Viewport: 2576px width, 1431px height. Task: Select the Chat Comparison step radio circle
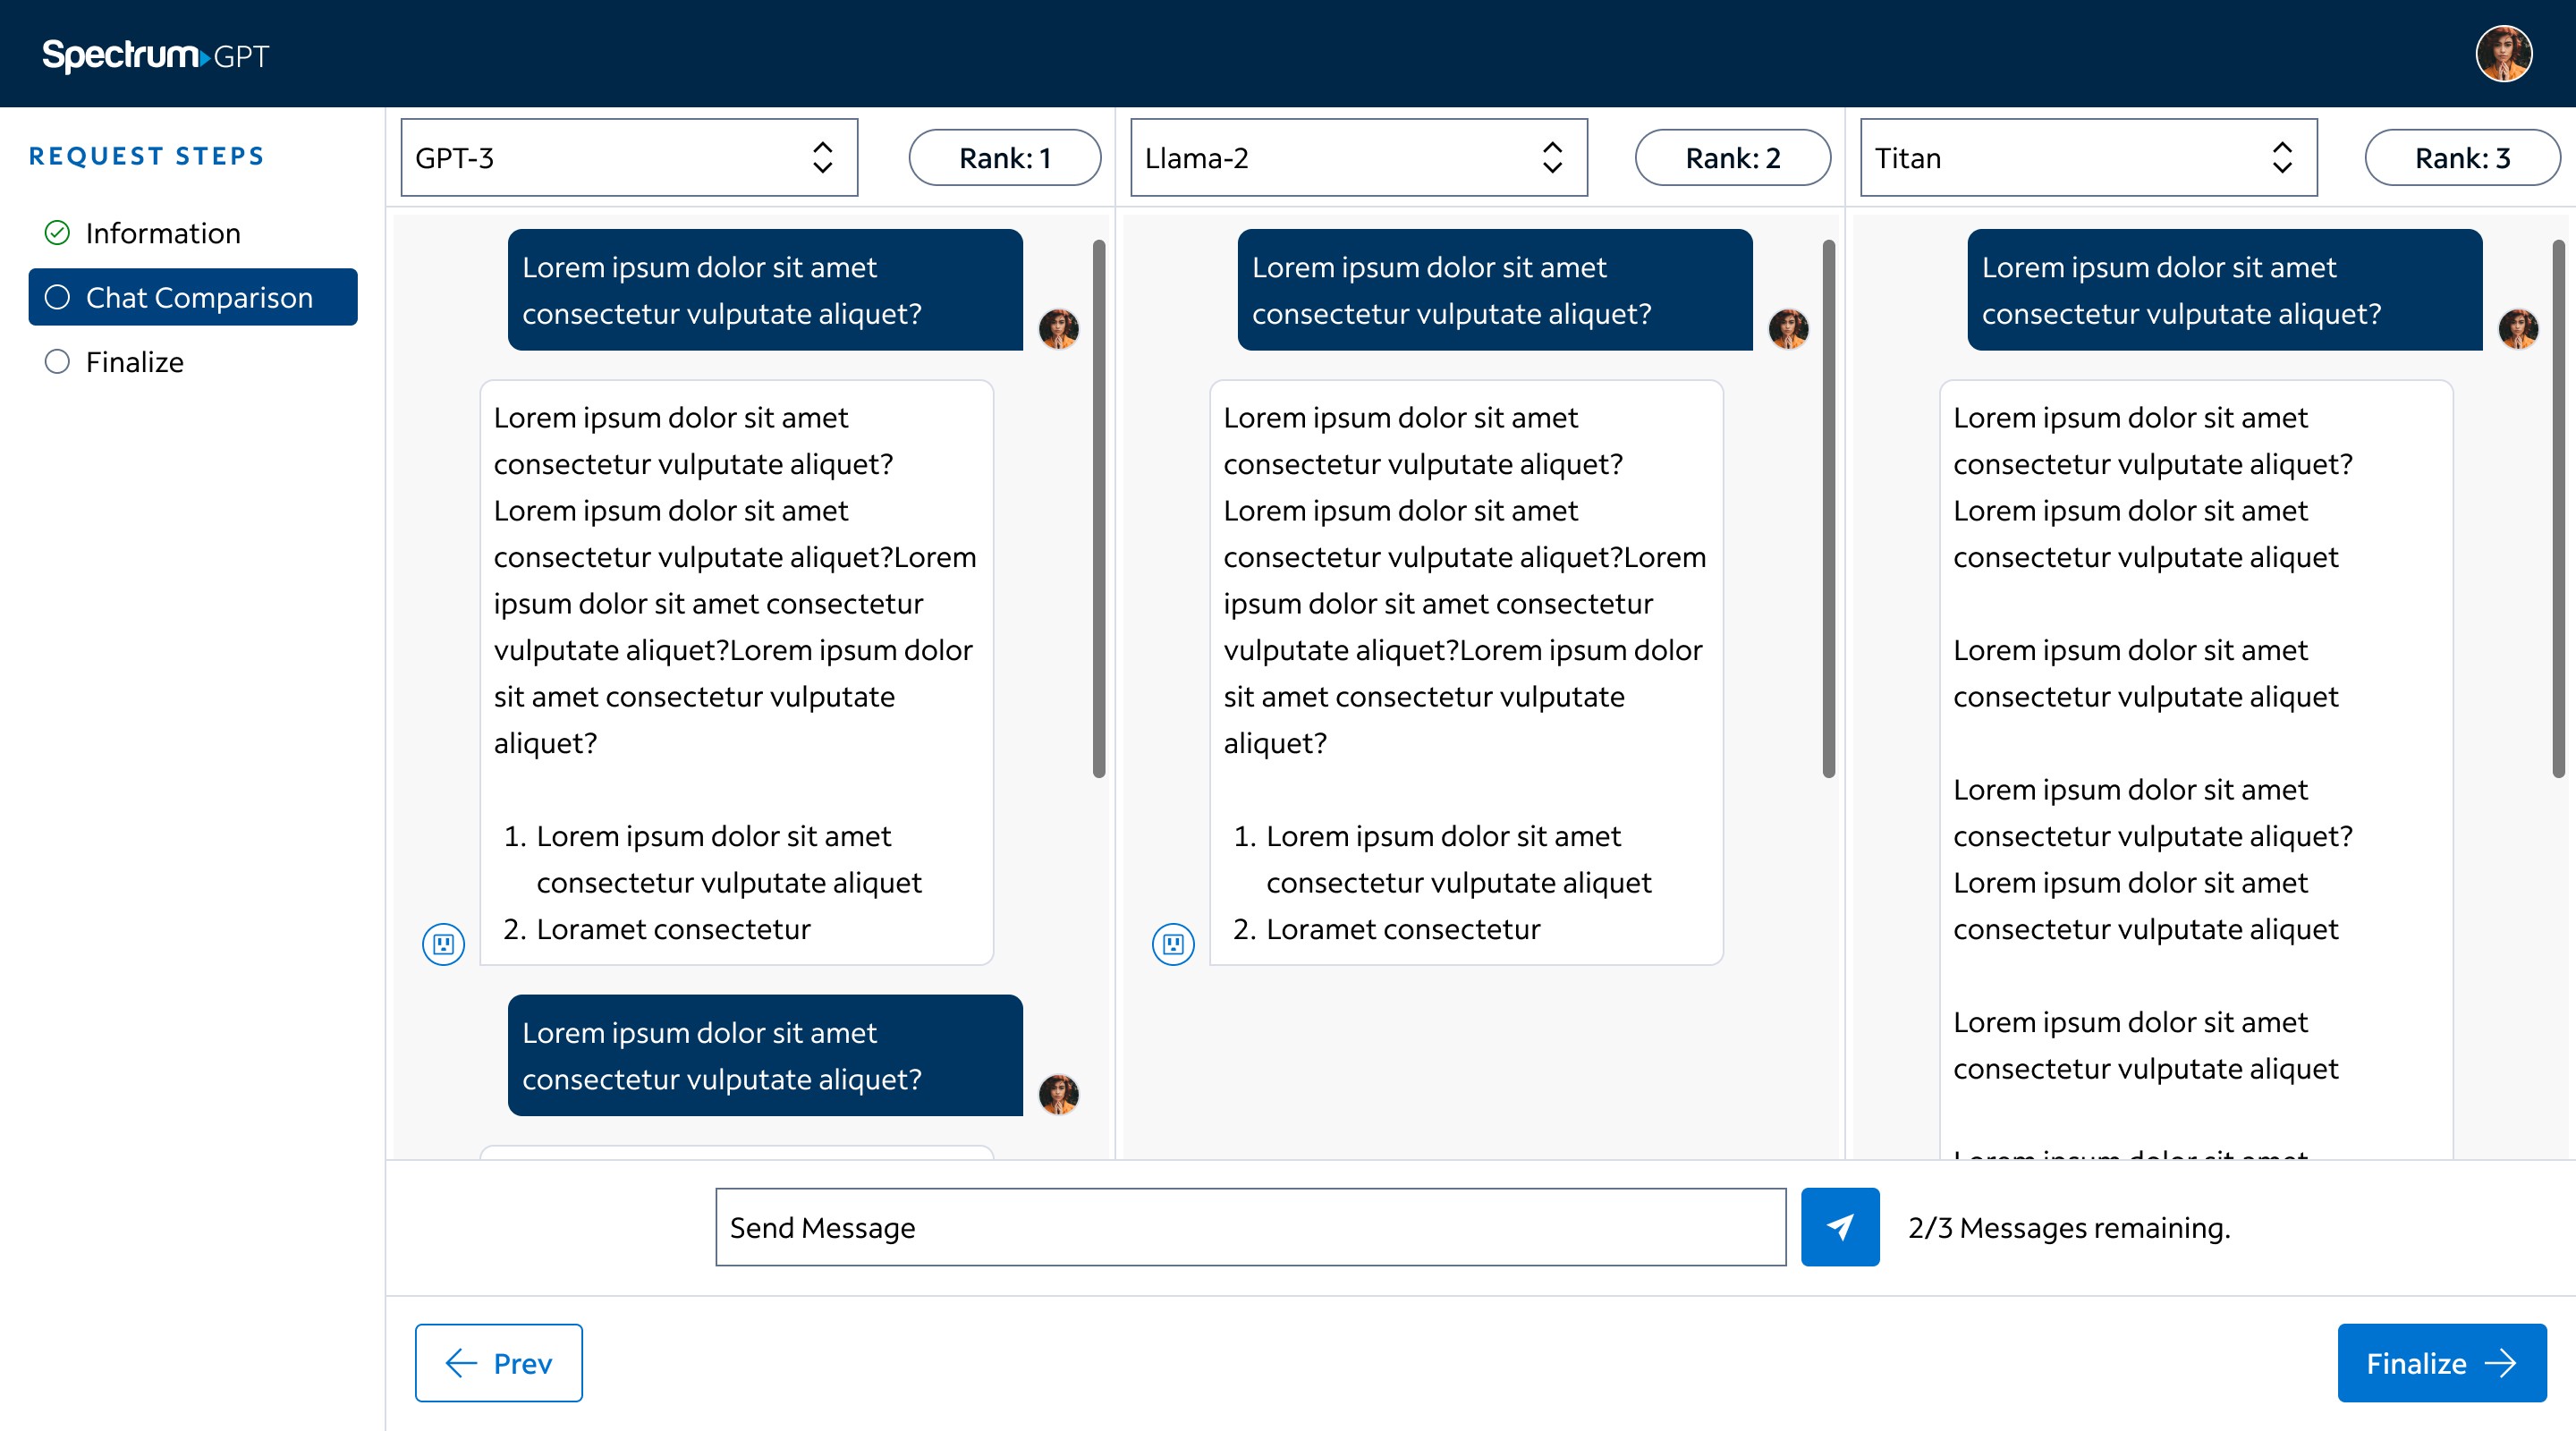point(57,297)
